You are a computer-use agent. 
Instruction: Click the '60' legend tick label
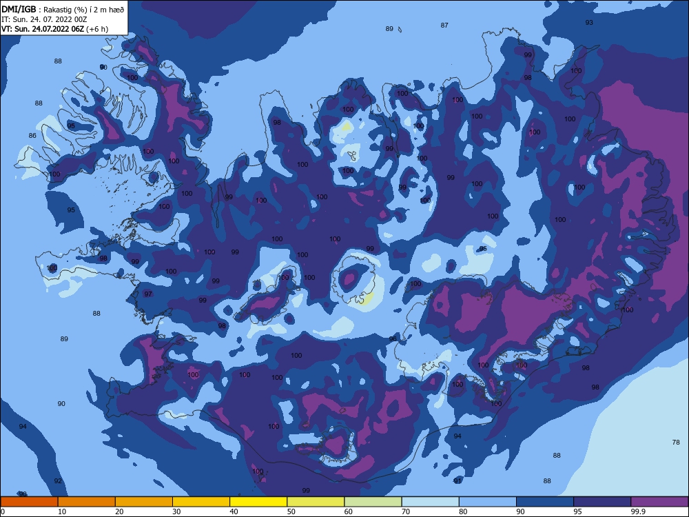(349, 511)
